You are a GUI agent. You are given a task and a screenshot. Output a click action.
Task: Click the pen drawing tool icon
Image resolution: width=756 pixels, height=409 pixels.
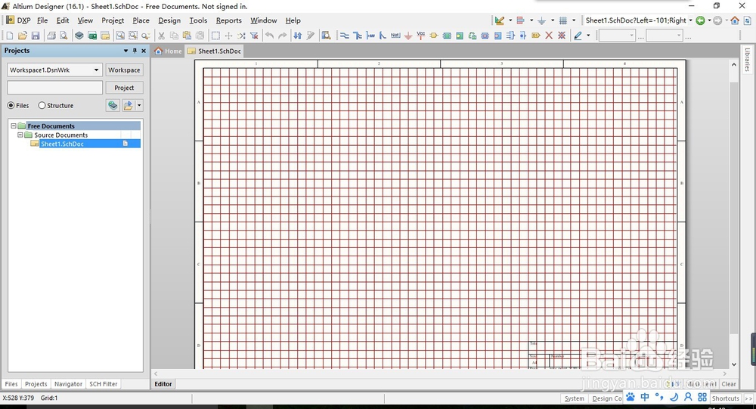point(578,36)
